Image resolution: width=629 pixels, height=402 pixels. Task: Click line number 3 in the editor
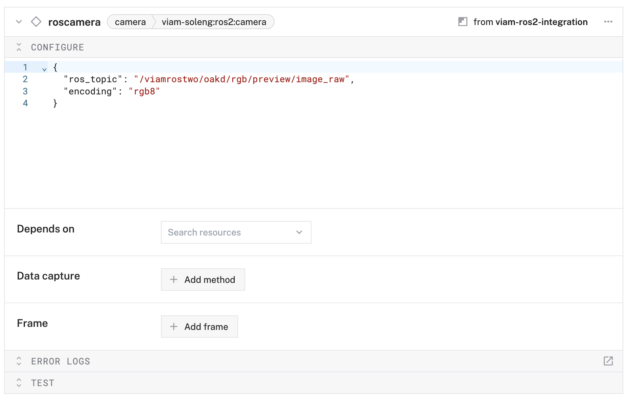[25, 91]
